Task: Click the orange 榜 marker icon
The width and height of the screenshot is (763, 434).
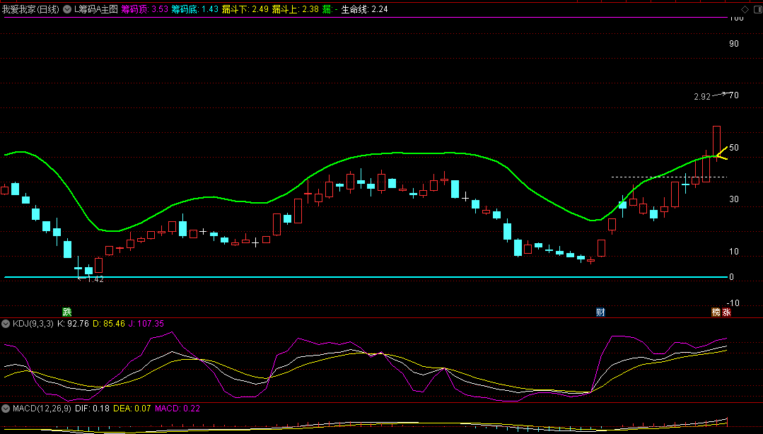Action: click(x=716, y=312)
